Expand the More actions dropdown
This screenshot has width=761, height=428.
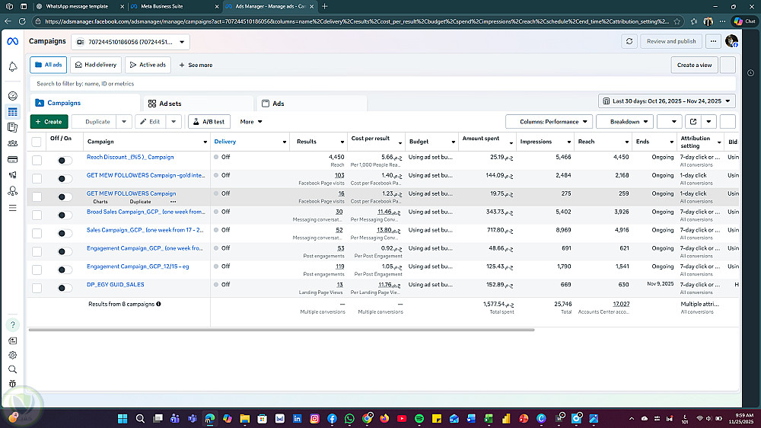click(x=251, y=121)
